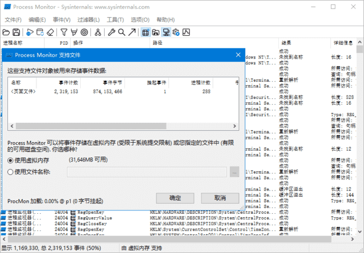The width and height of the screenshot is (364, 253).
Task: Select the 使用虚拟内存 radio button
Action: click(x=10, y=160)
